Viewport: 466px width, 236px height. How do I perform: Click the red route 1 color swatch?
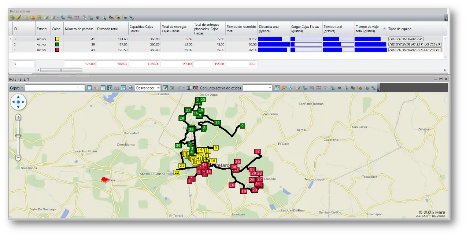point(57,50)
